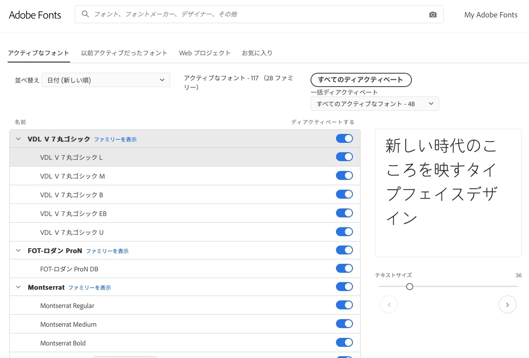529x358 pixels.
Task: Deactivate the FOT-ロダン ProN family toggle
Action: [344, 250]
